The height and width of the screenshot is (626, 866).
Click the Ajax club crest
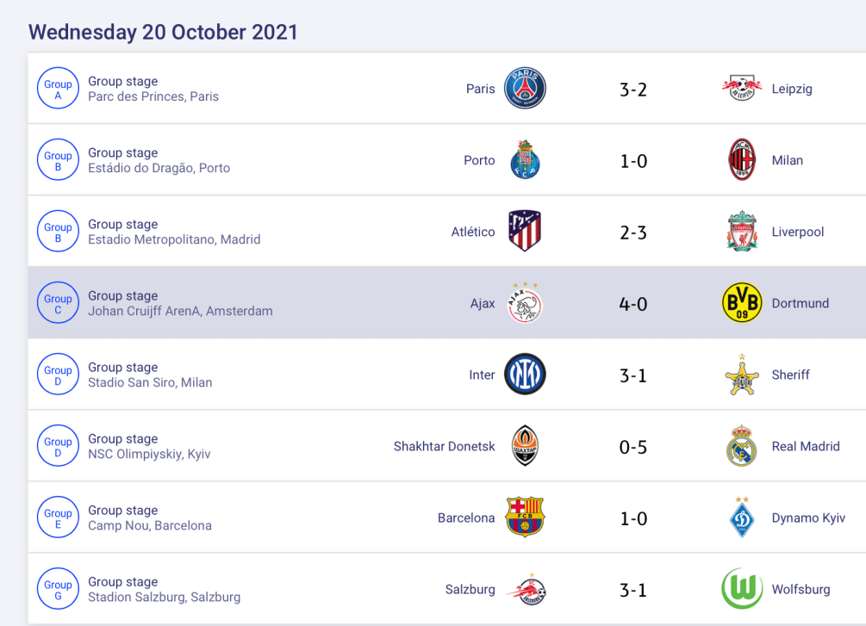[x=525, y=303]
